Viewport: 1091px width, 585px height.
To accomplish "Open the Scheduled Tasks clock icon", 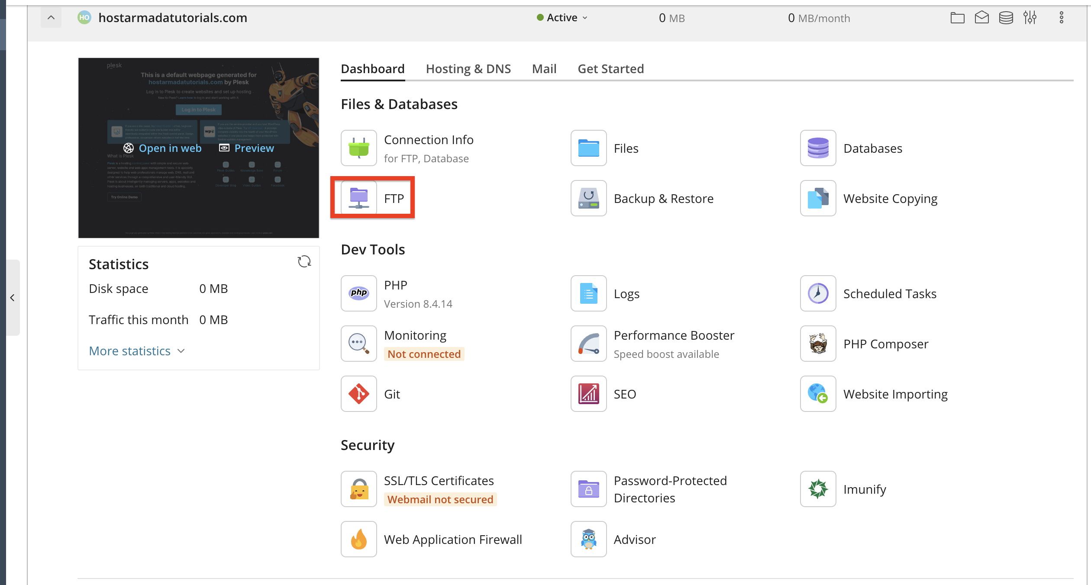I will [818, 293].
